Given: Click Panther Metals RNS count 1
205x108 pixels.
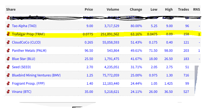Looking at the screenshot, I should coord(199,50).
